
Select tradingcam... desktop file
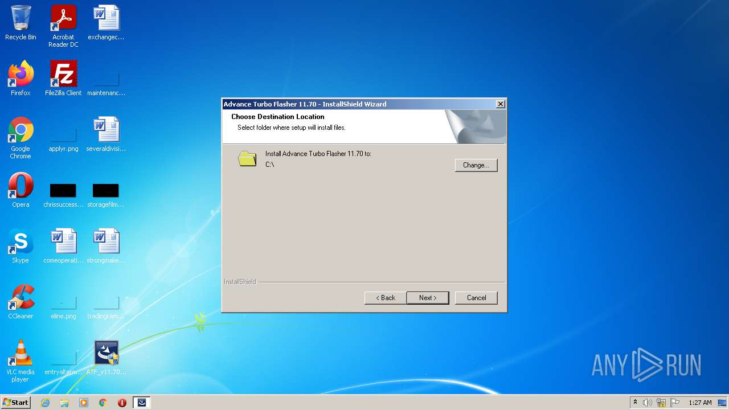(x=106, y=307)
